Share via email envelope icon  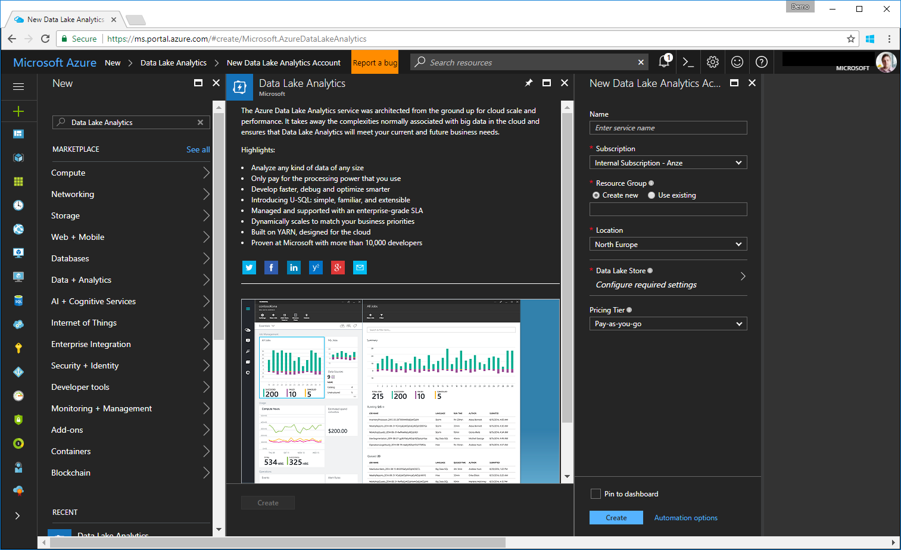coord(360,268)
